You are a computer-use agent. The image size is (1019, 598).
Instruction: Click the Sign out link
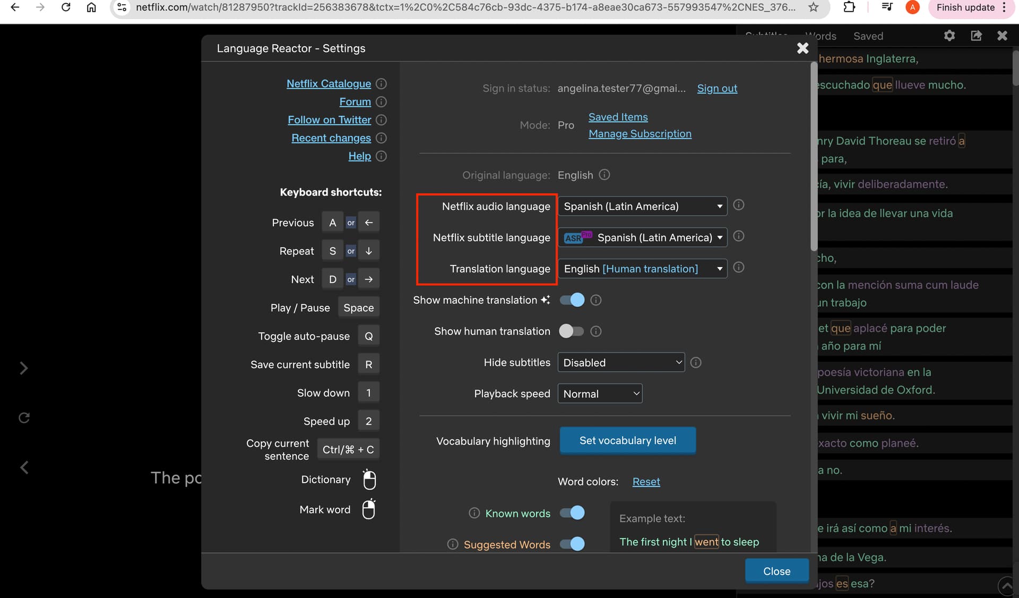pyautogui.click(x=717, y=88)
